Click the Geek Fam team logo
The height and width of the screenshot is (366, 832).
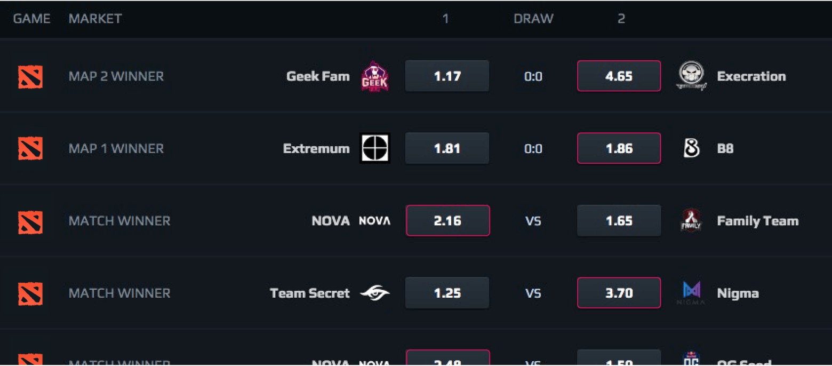(375, 76)
